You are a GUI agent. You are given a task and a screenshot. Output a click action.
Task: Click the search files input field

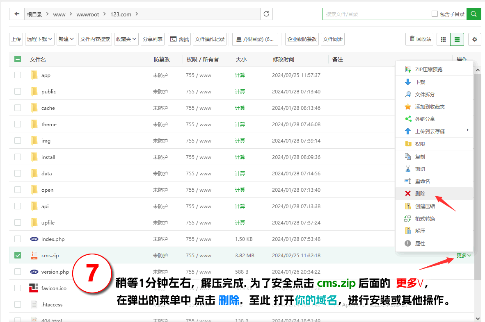(x=375, y=14)
